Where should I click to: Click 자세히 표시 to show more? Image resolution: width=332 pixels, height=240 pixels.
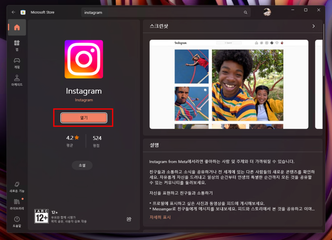pyautogui.click(x=160, y=217)
